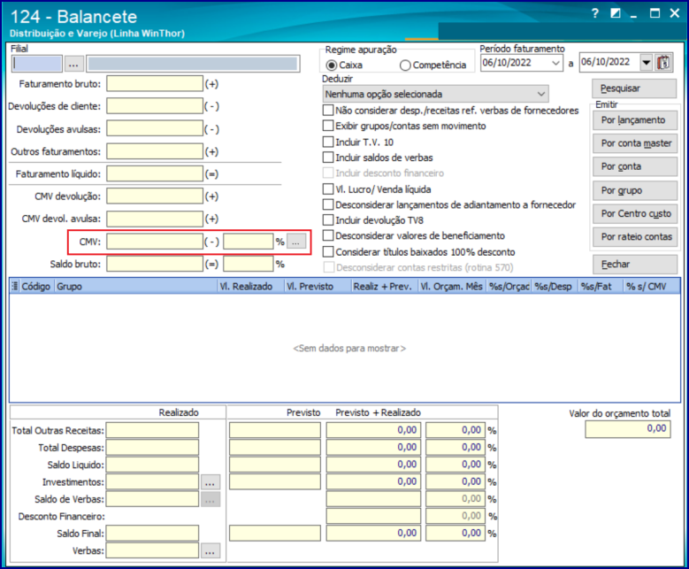Open the start date dropdown of Período faturamento

click(x=555, y=63)
